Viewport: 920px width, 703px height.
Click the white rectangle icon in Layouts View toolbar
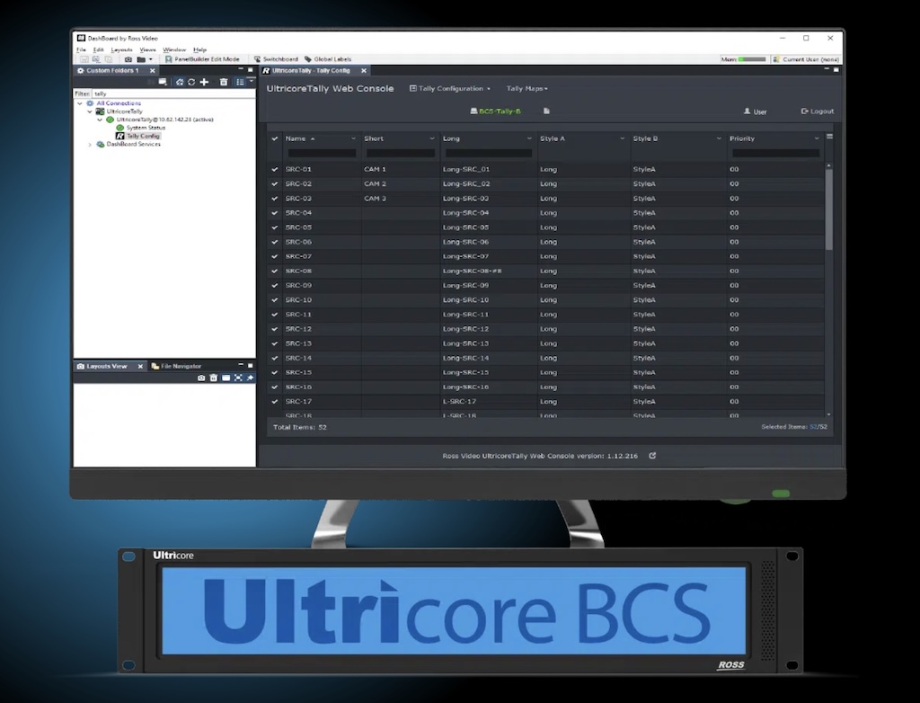click(226, 378)
